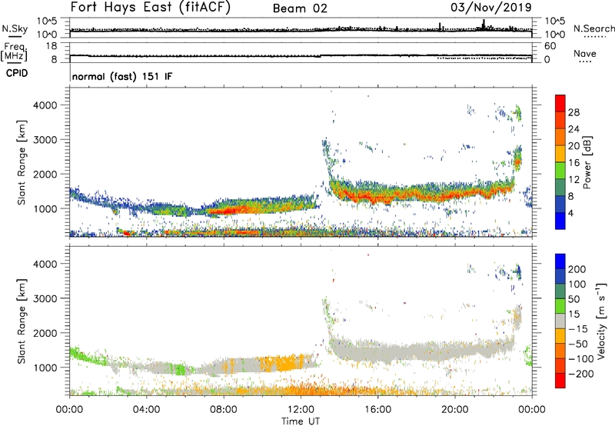This screenshot has width=615, height=426.
Task: Click the '4' power colorbar tick
Action: (x=570, y=213)
